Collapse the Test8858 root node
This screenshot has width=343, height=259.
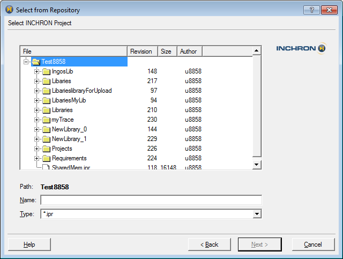[26, 62]
